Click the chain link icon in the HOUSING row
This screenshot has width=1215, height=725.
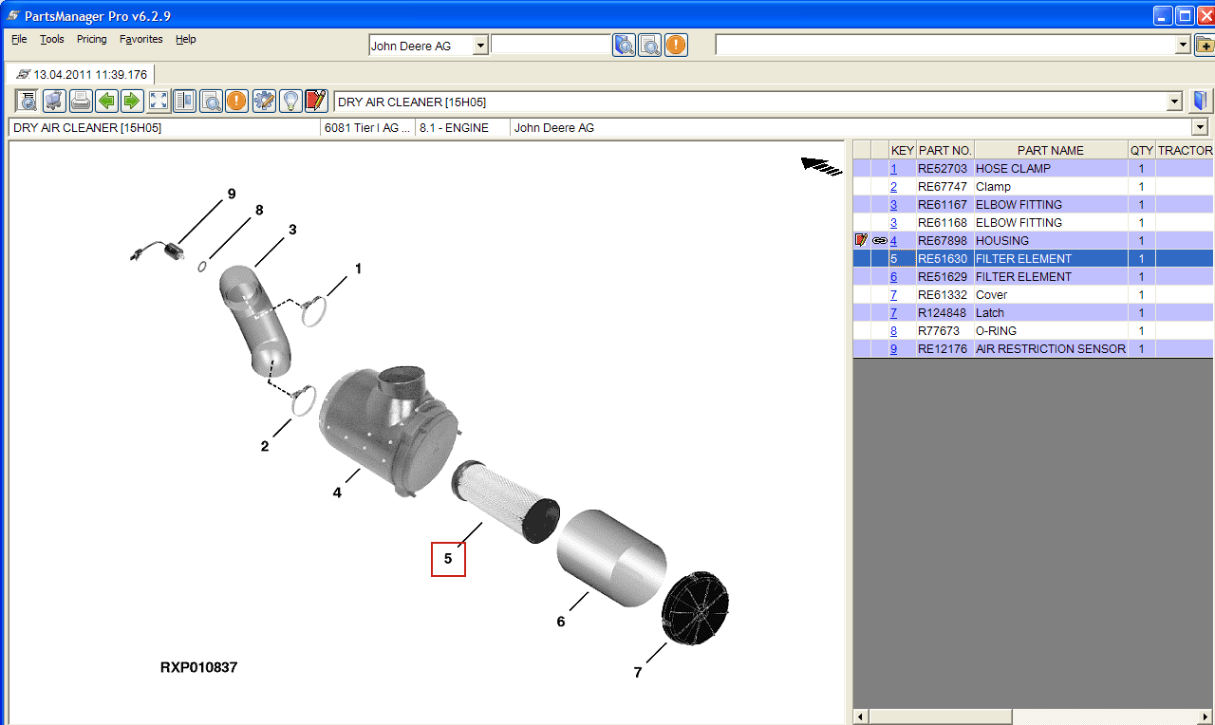click(x=880, y=241)
